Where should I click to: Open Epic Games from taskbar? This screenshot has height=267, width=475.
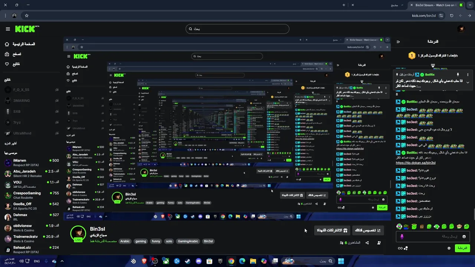(220, 261)
